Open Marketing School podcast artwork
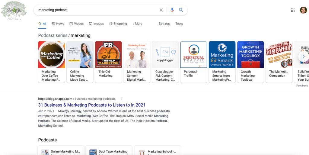The width and height of the screenshot is (309, 155). tap(137, 54)
